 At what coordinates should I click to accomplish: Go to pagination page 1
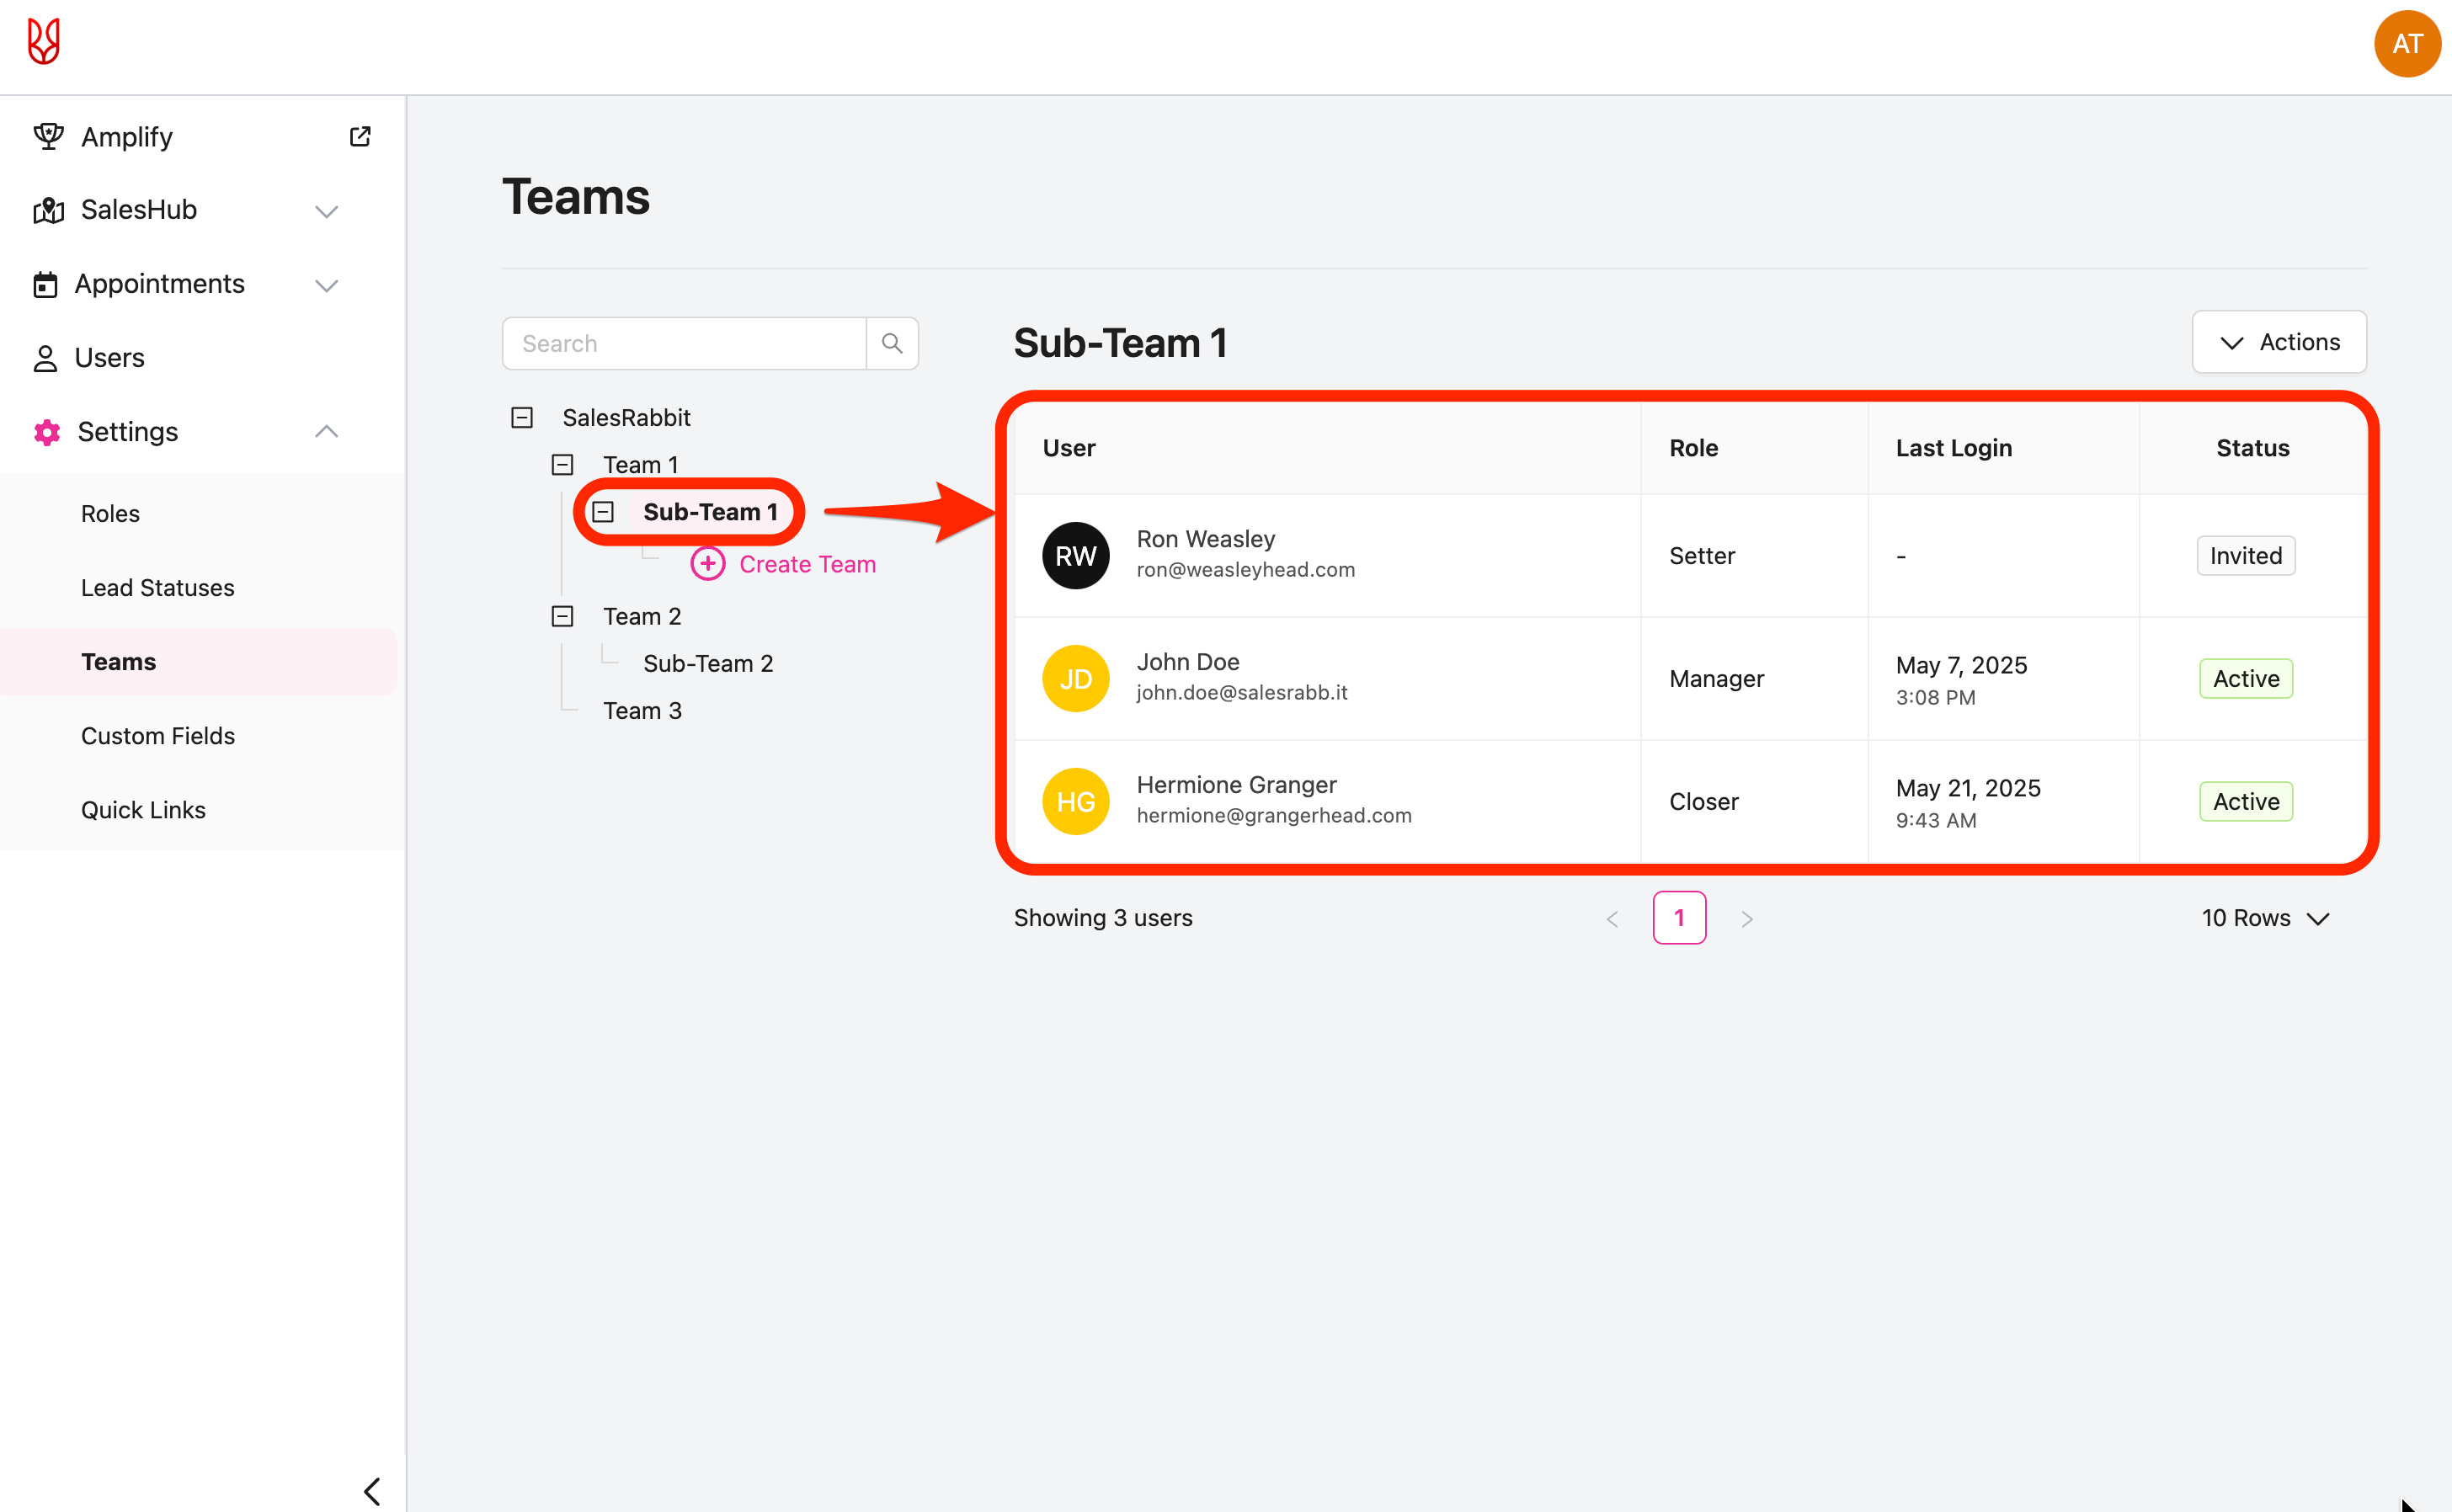pos(1679,918)
